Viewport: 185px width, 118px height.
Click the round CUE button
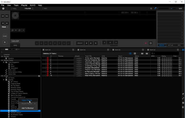pyautogui.click(x=5, y=36)
